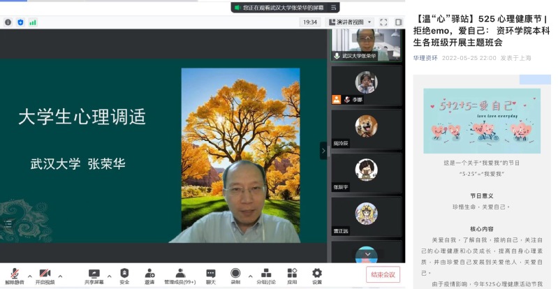The image size is (558, 289).
Task: Click the 华理资环 account link
Action: (425, 58)
